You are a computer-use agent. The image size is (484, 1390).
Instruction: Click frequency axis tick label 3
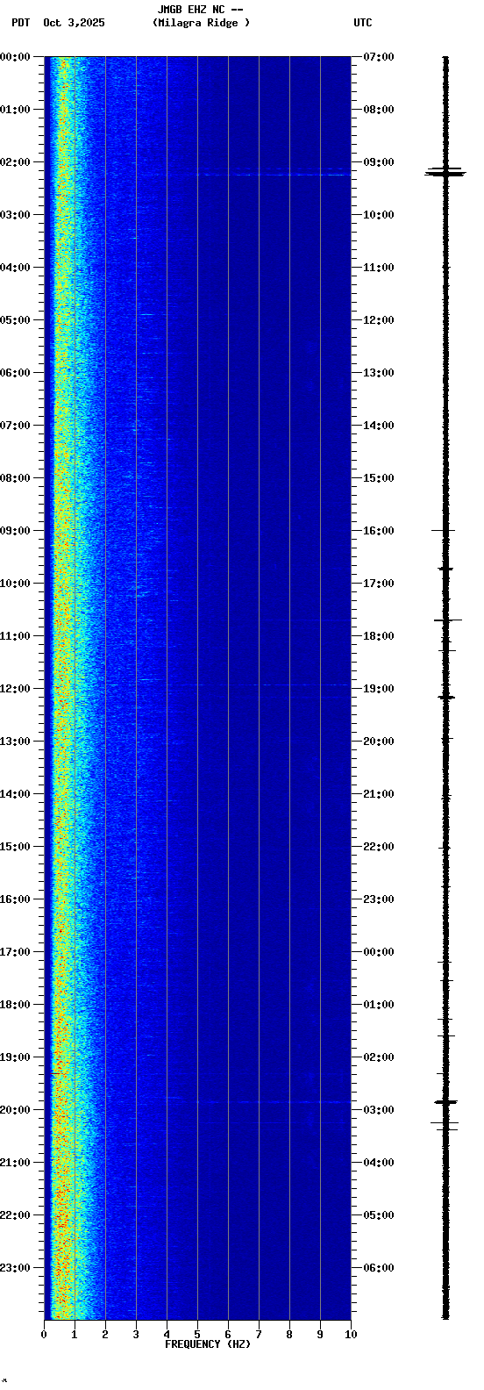136,1335
